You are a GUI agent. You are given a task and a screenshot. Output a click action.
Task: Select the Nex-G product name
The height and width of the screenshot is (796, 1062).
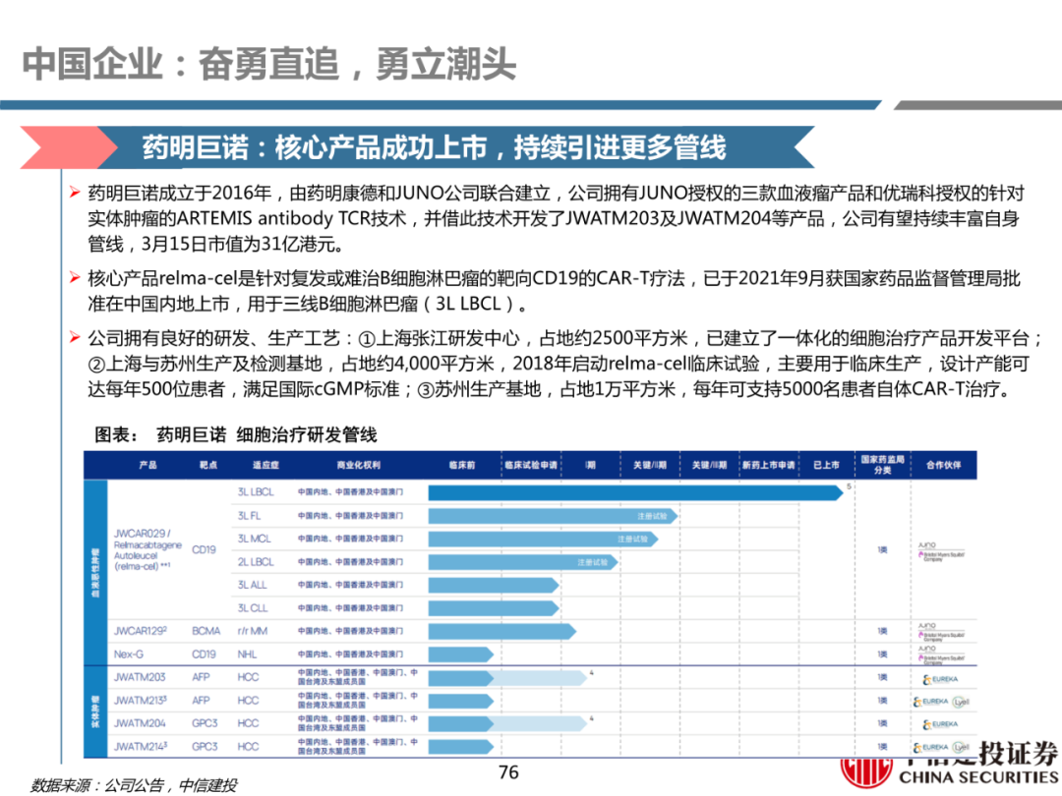pyautogui.click(x=129, y=654)
